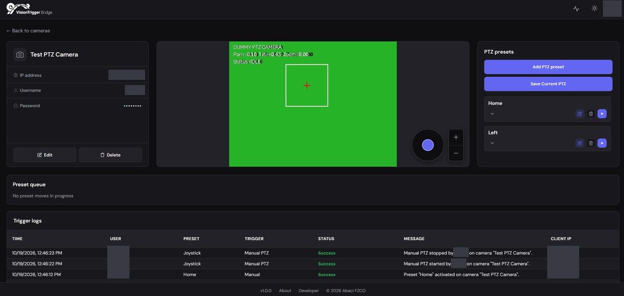Activate the Left preset play button
Image resolution: width=624 pixels, height=296 pixels.
tap(602, 143)
